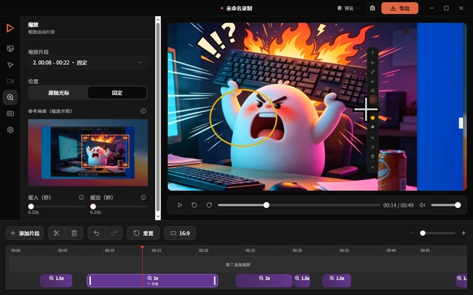
Task: Click the forward (clockwise) playback icon
Action: pyautogui.click(x=209, y=205)
